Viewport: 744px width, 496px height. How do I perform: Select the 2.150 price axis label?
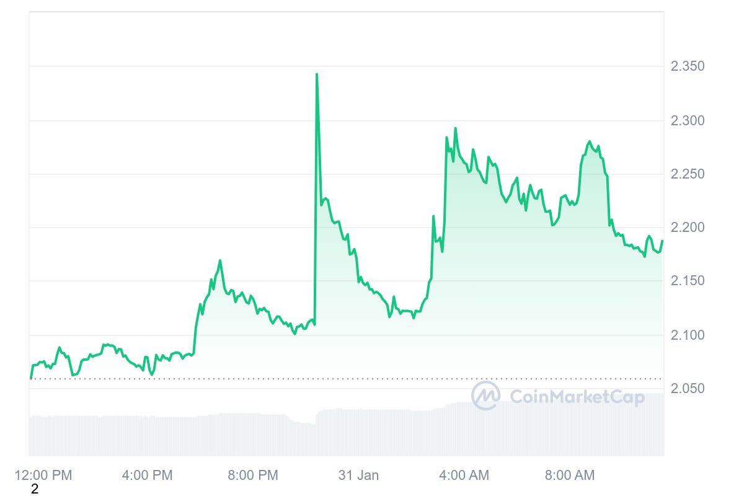pos(687,281)
